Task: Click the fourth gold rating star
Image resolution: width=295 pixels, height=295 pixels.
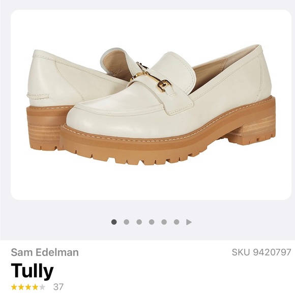Action: (x=36, y=287)
